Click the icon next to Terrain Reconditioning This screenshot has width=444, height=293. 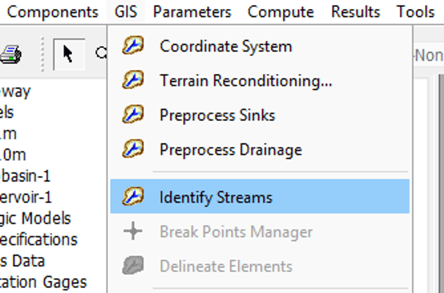coord(133,81)
